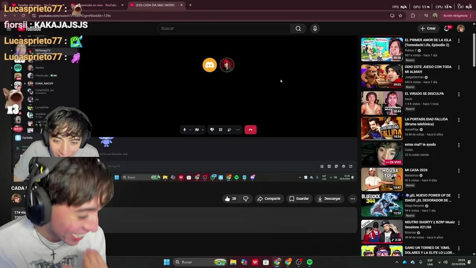
Task: Open Blue Lock 344 video thumbnail
Action: [x=382, y=205]
